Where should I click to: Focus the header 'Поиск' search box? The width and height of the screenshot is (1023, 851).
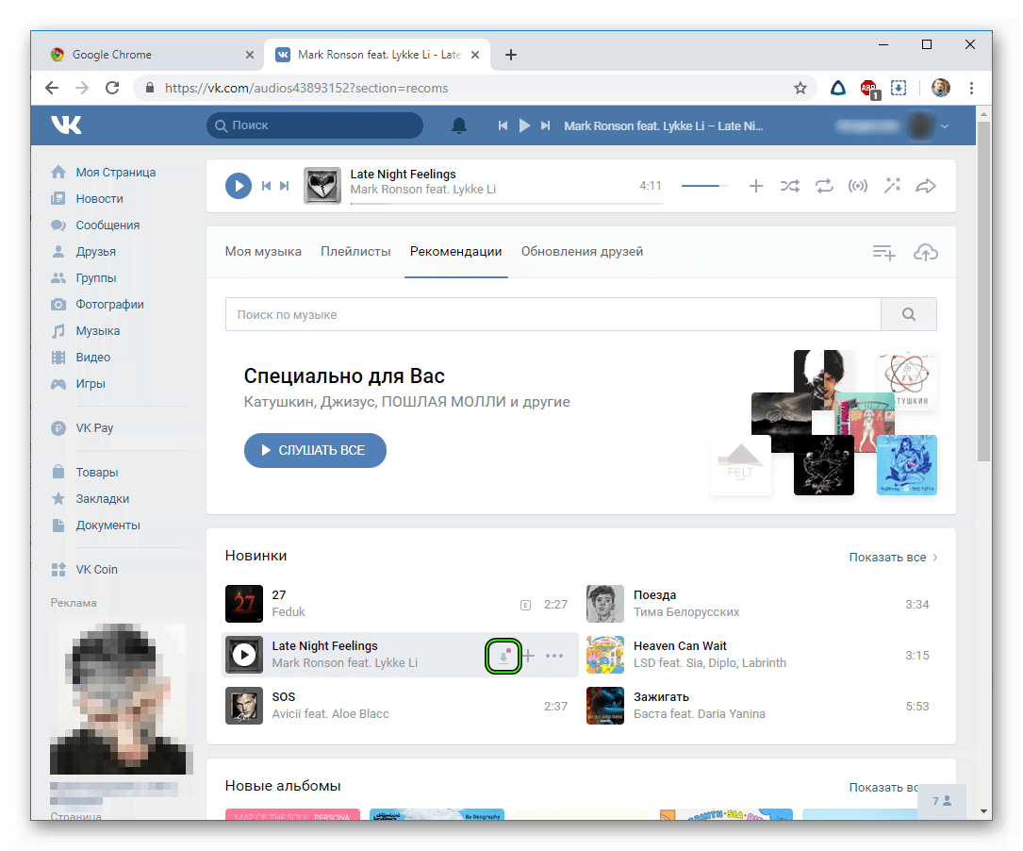tap(315, 125)
